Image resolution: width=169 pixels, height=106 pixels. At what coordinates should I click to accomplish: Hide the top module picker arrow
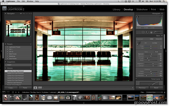click(x=84, y=6)
